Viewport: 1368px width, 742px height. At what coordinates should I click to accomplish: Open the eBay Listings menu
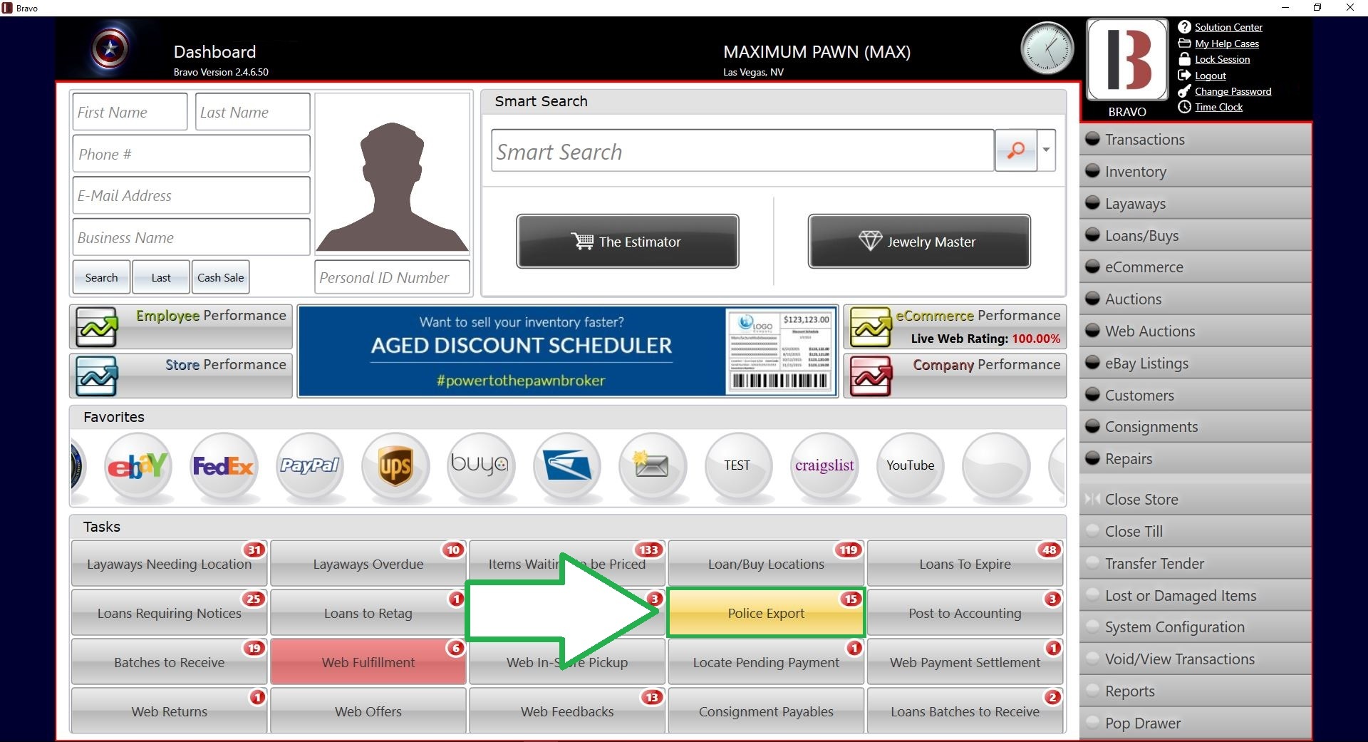pyautogui.click(x=1196, y=364)
